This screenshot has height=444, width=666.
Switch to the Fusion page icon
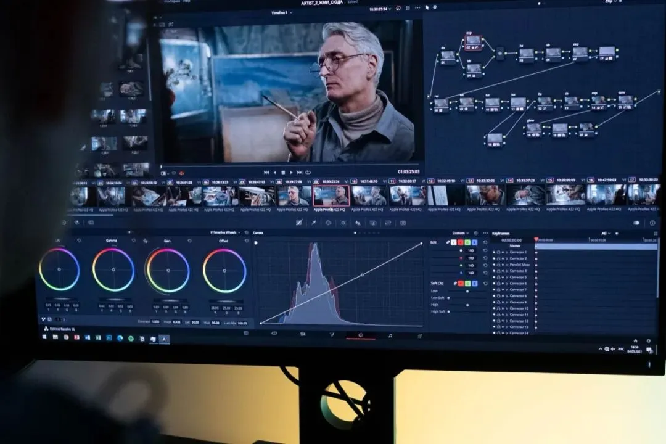tap(332, 334)
